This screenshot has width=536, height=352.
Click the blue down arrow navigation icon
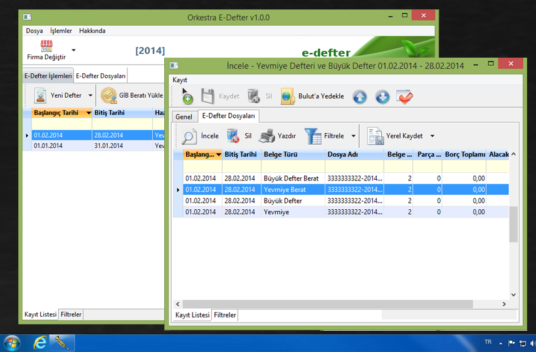tap(382, 97)
